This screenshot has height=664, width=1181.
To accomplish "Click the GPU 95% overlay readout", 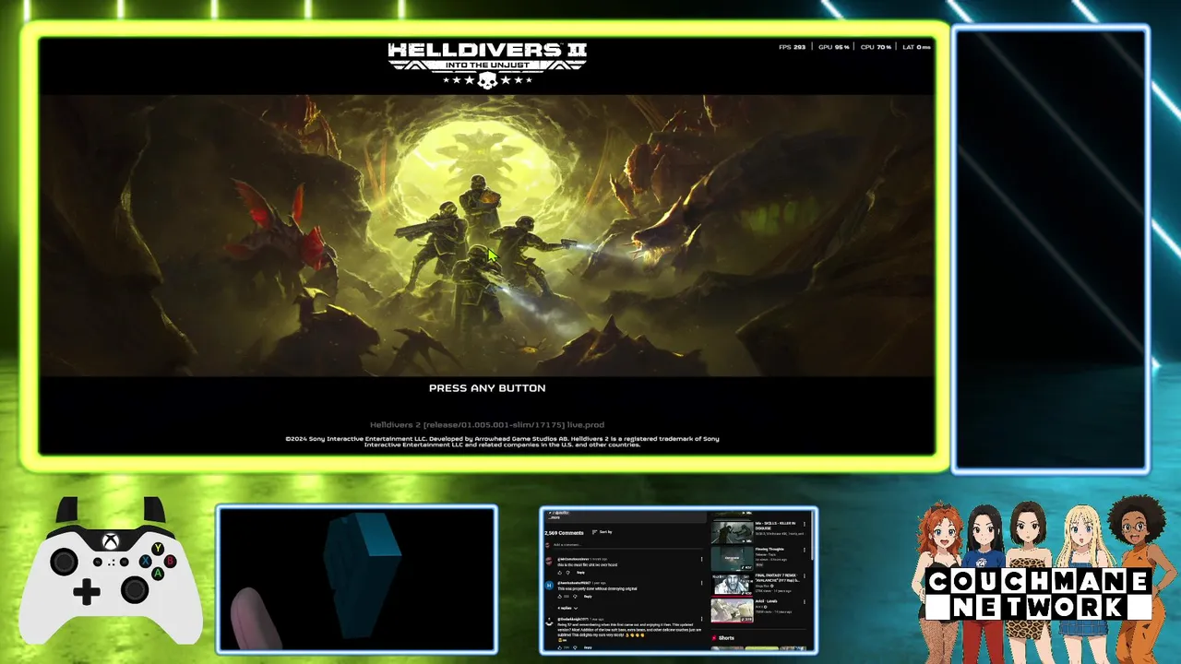I will pyautogui.click(x=834, y=47).
